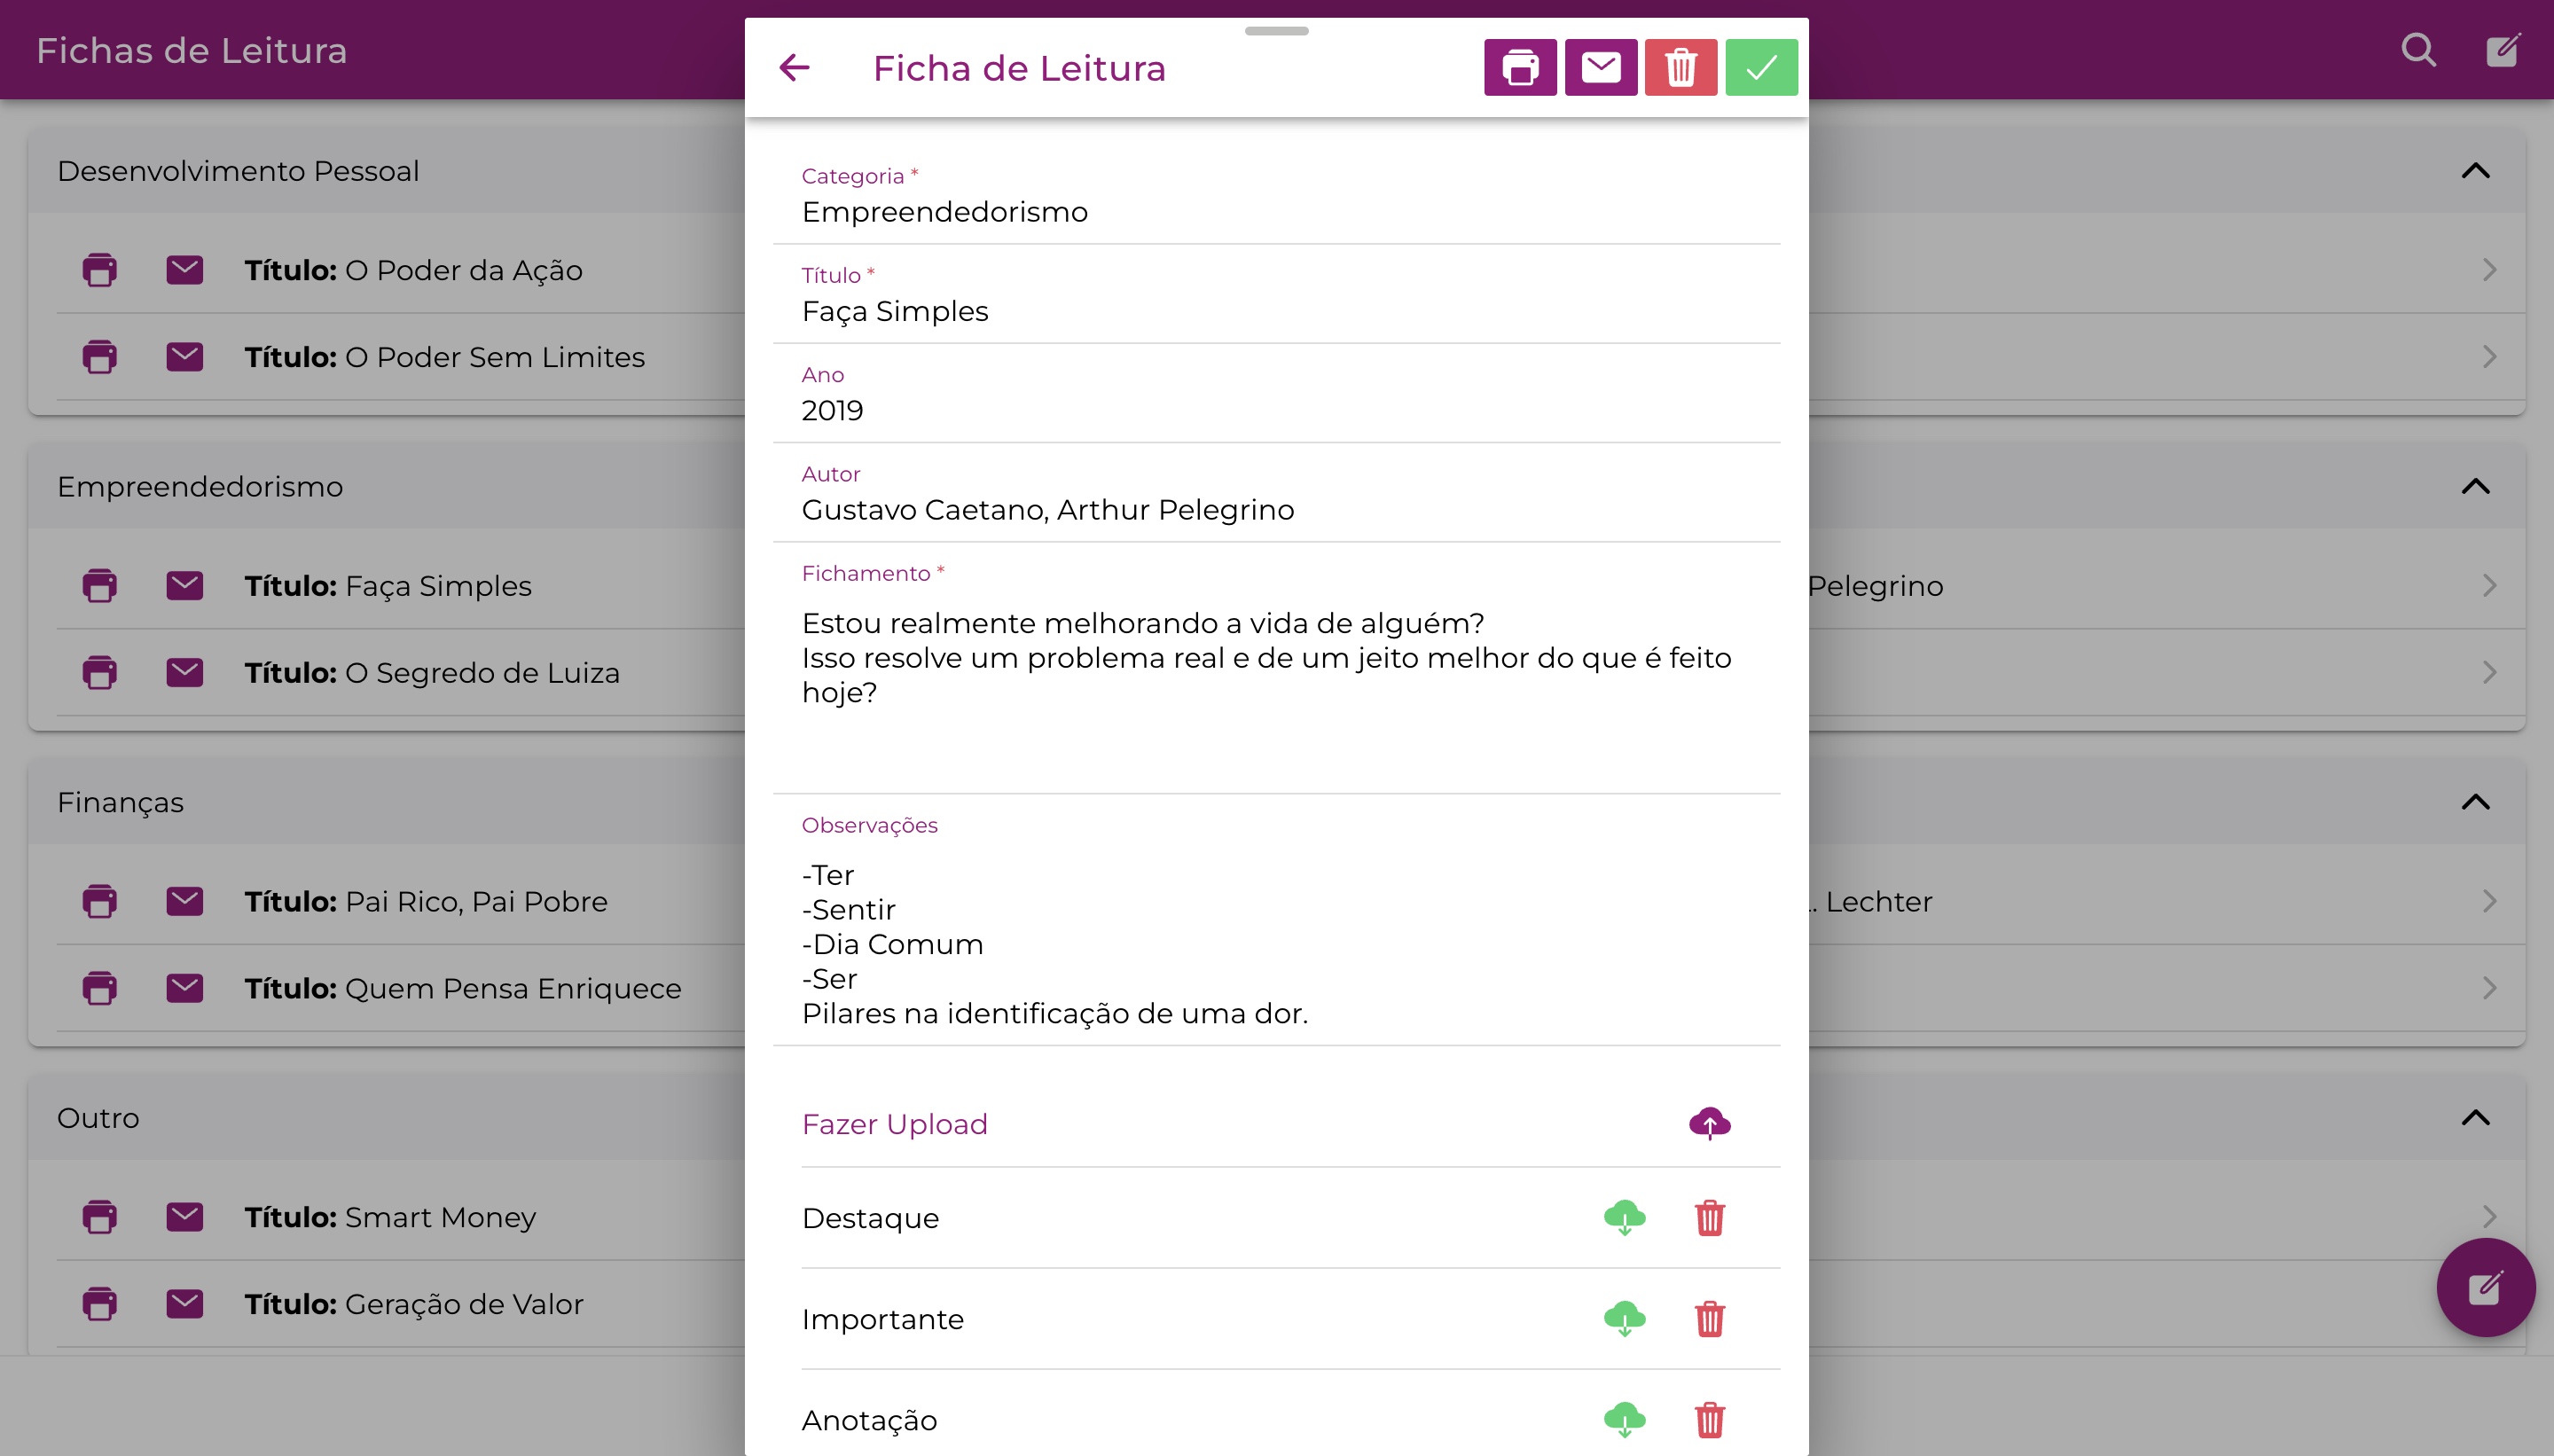Viewport: 2554px width, 1456px height.
Task: Open search in the top bar
Action: [2419, 49]
